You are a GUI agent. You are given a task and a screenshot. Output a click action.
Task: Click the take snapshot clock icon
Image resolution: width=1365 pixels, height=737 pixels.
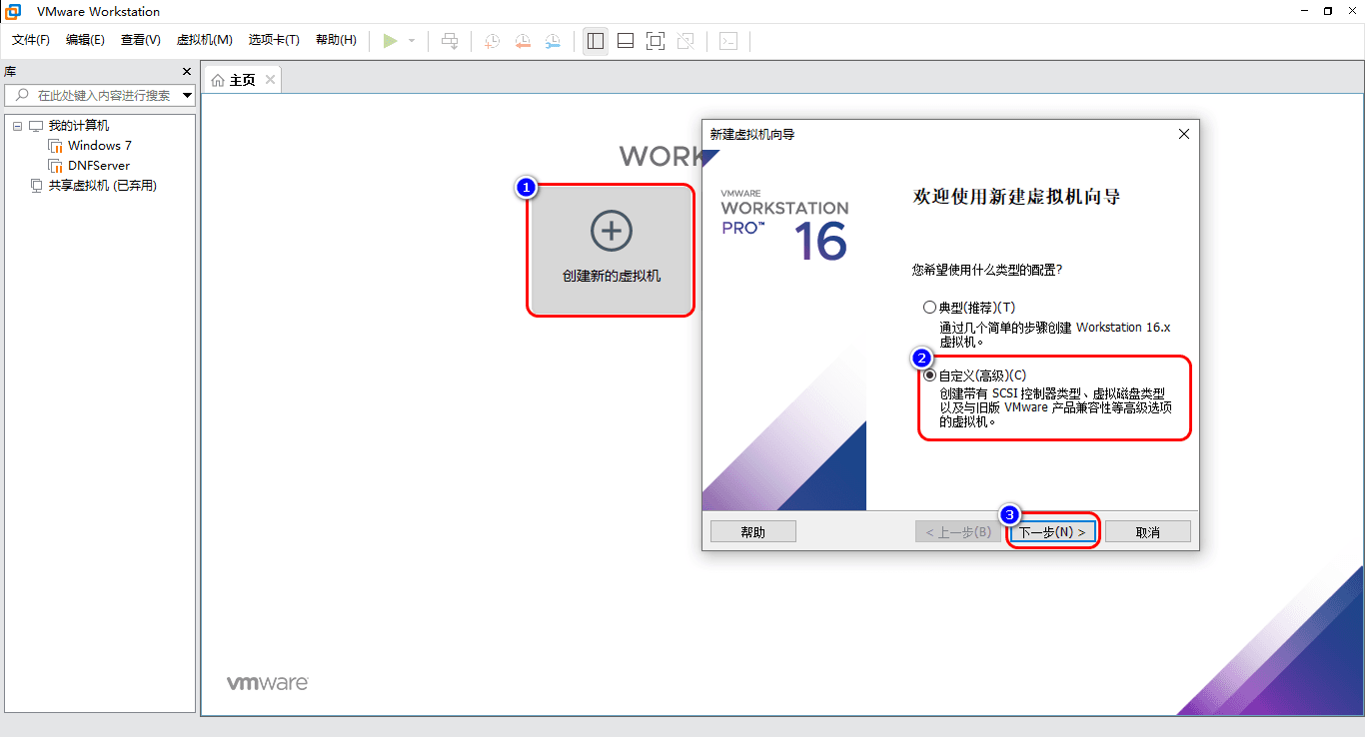click(x=493, y=41)
